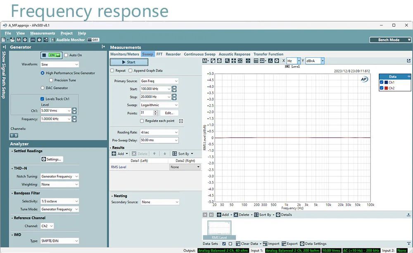Click the fx derived result icon
The height and width of the screenshot is (253, 413).
coord(270,61)
